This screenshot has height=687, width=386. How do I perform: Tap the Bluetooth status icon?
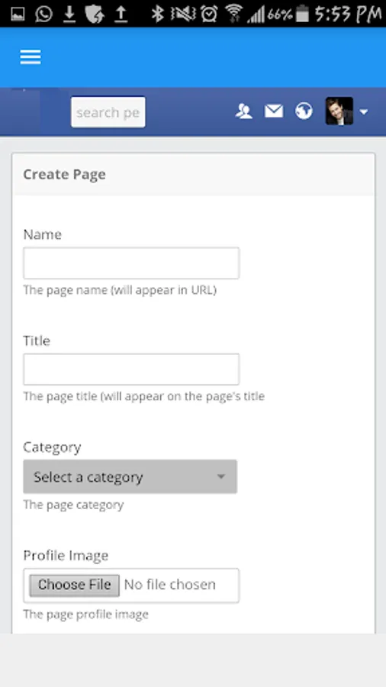(156, 14)
